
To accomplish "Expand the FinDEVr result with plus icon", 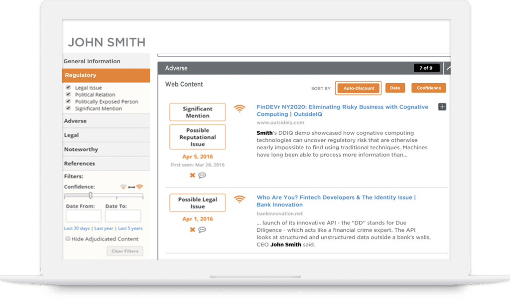I will click(x=442, y=106).
